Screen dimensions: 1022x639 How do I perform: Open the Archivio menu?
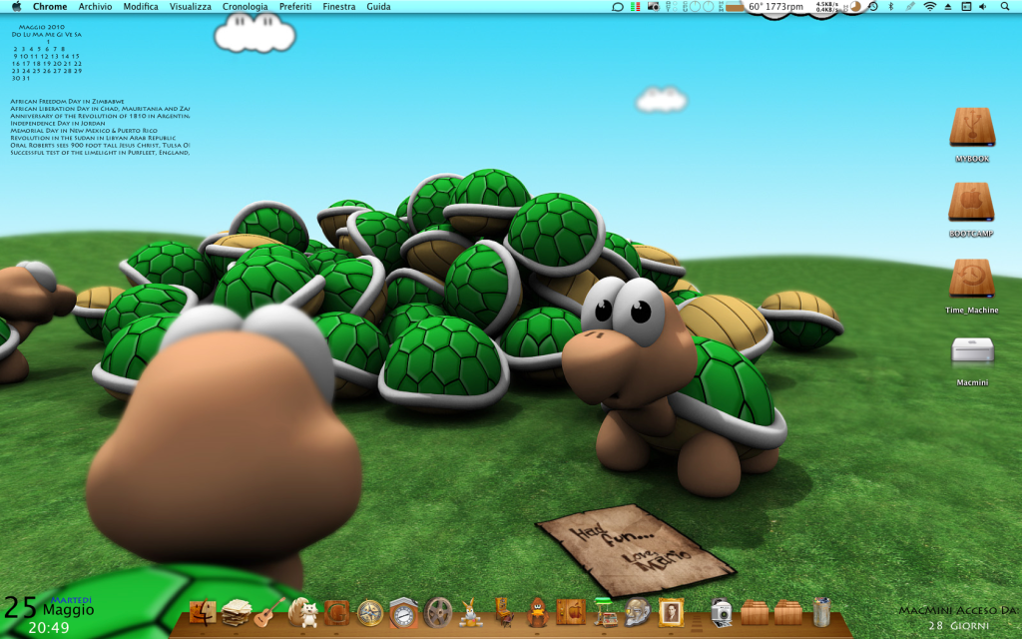pyautogui.click(x=95, y=7)
